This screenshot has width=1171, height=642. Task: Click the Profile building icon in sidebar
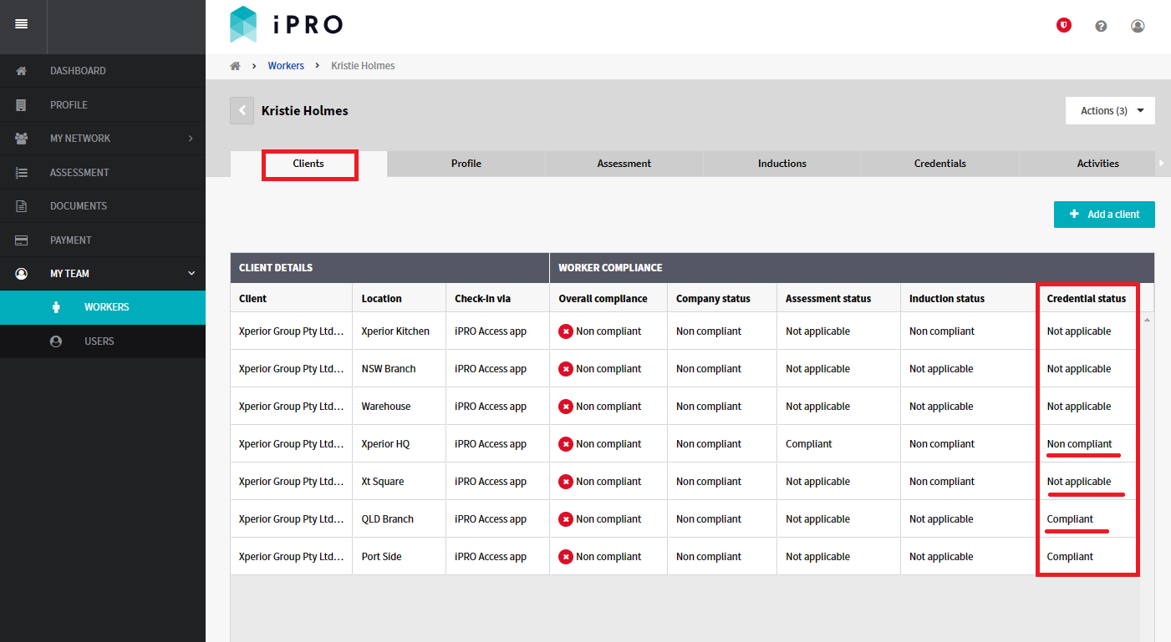tap(22, 105)
